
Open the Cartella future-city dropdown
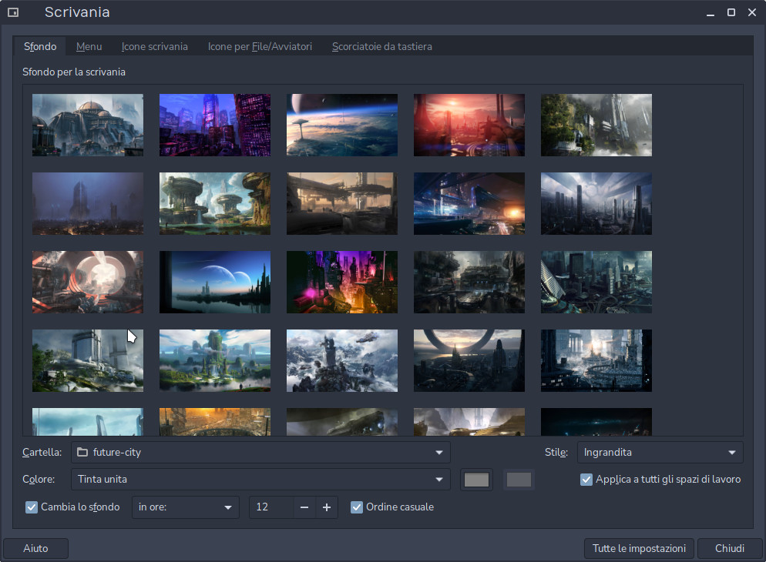tap(260, 453)
